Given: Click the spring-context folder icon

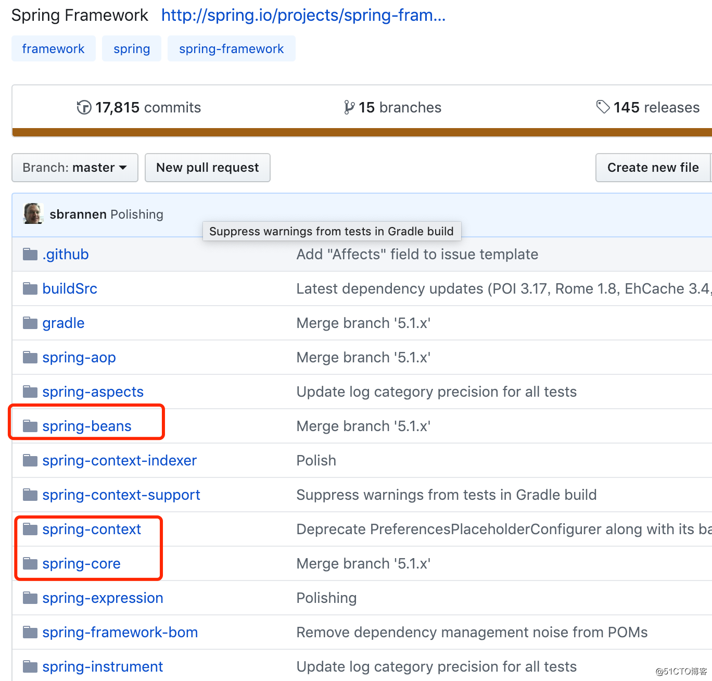Looking at the screenshot, I should (x=30, y=529).
